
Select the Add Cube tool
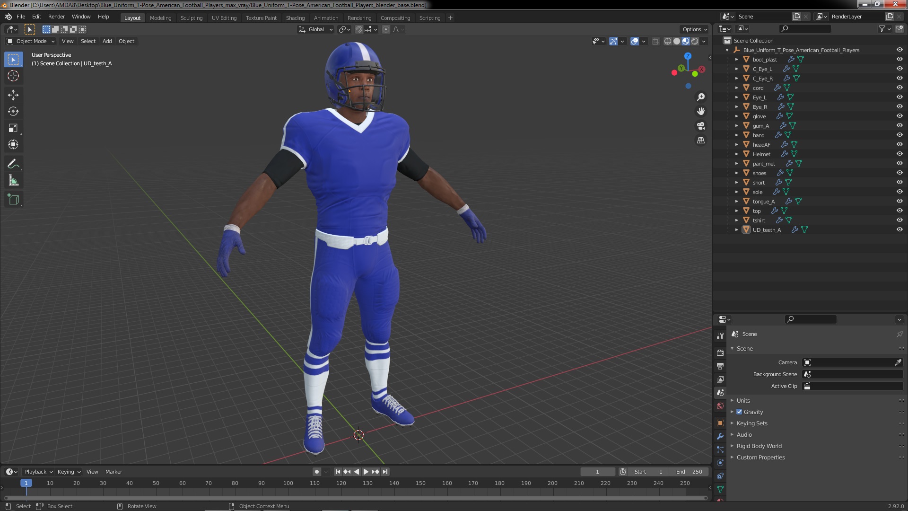[13, 200]
